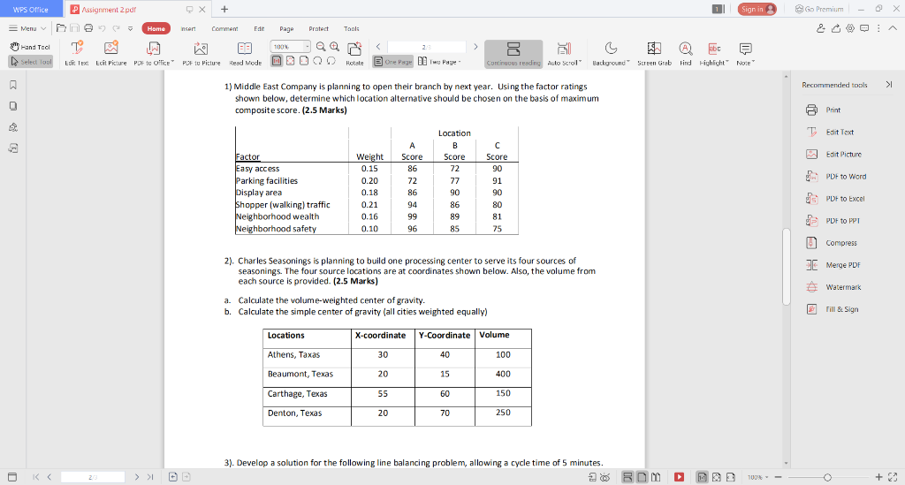Open PDF to Excel in recommended tools
The height and width of the screenshot is (485, 905).
(x=835, y=199)
